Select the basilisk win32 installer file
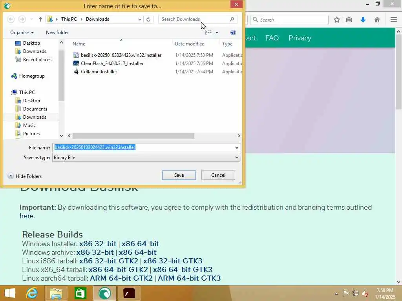 pos(121,55)
